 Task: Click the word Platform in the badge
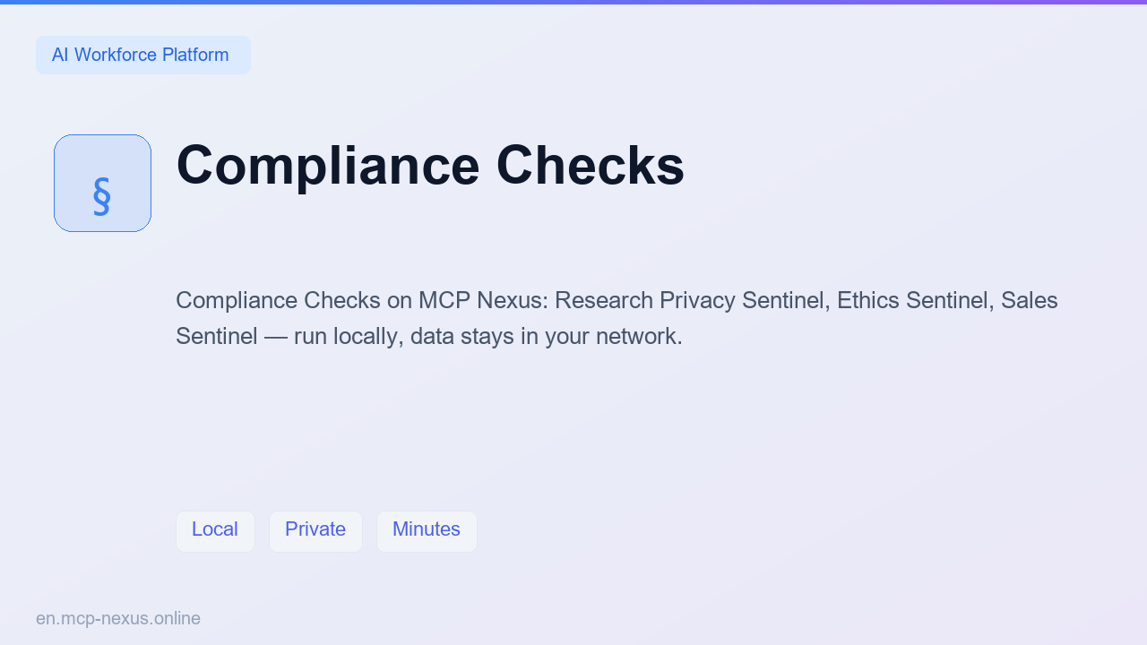point(194,55)
